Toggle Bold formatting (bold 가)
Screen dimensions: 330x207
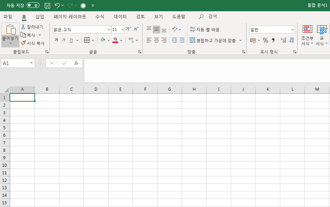coord(56,40)
